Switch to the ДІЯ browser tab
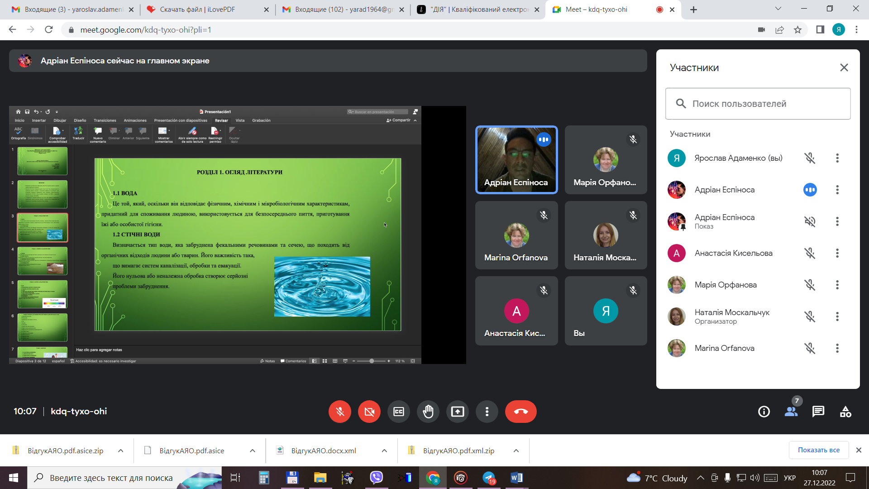Screen dimensions: 869x489 pos(477,10)
